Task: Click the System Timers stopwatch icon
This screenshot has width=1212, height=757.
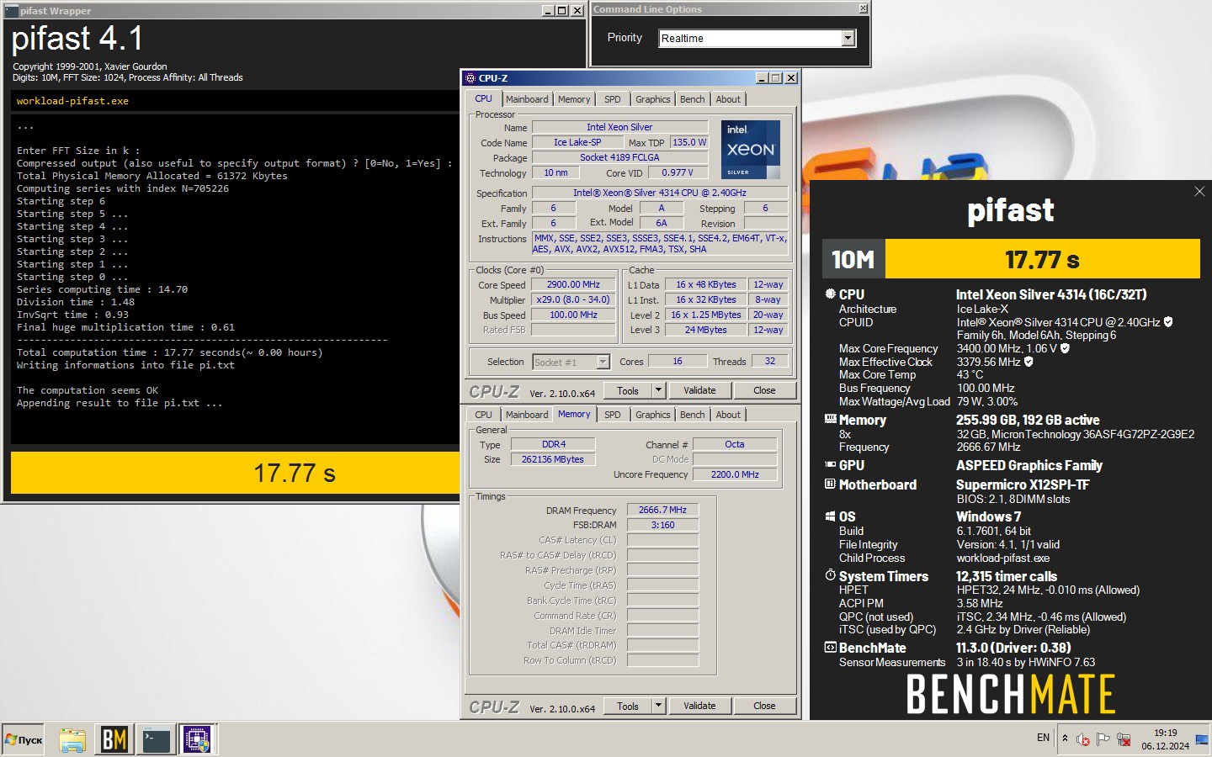Action: (x=830, y=575)
